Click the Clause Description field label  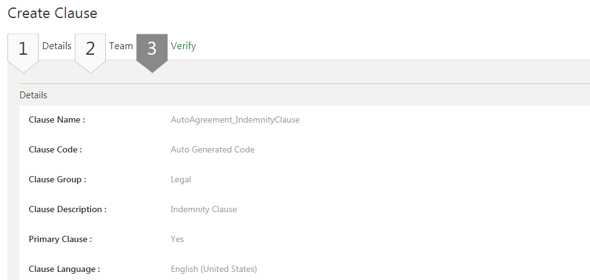tap(67, 209)
